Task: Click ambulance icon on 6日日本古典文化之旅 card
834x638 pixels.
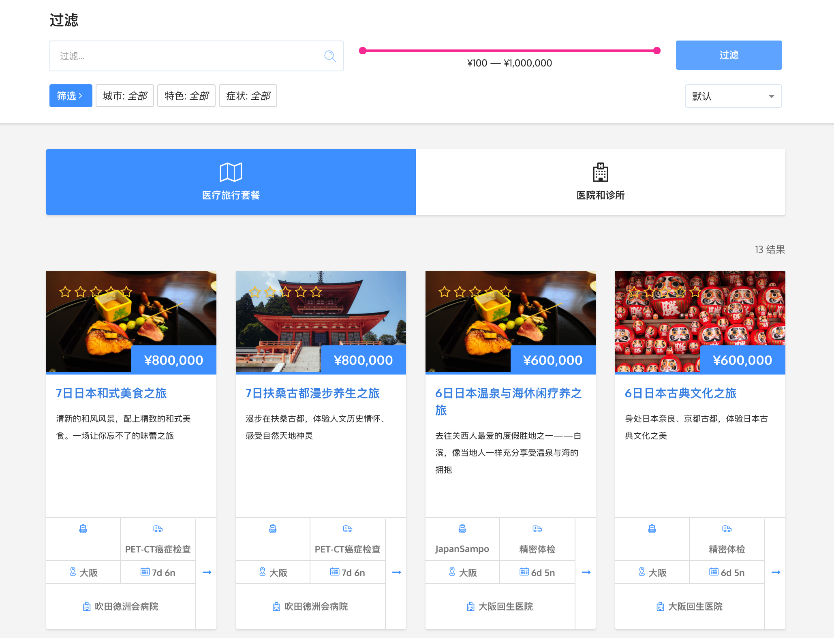Action: coord(727,529)
